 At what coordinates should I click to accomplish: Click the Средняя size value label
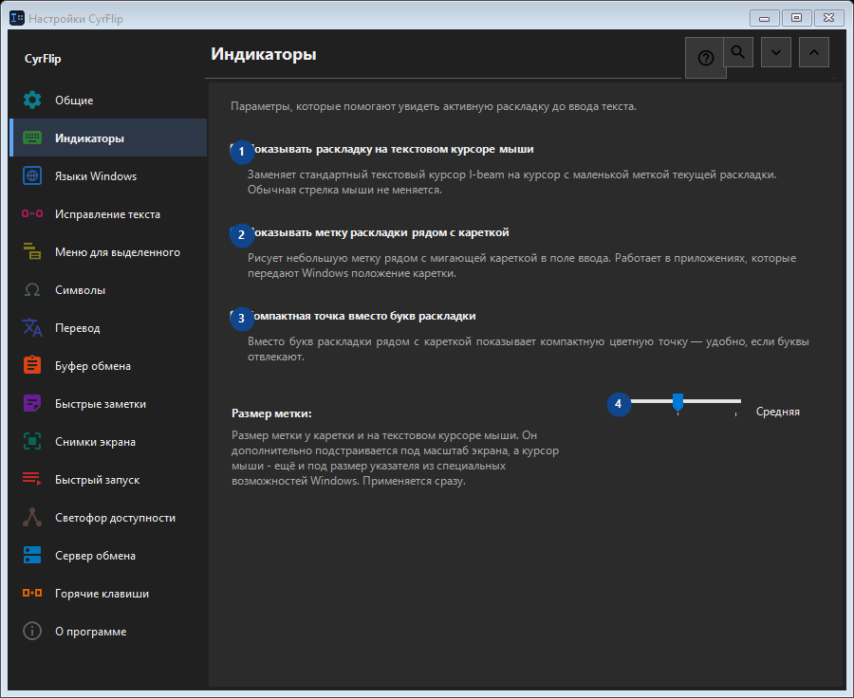tap(778, 412)
